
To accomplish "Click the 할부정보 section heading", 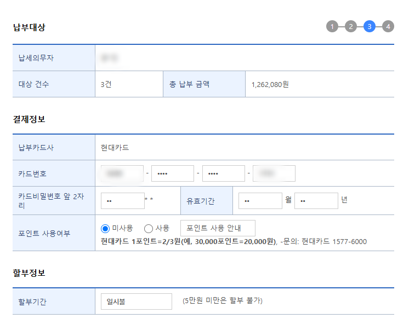I will tap(29, 273).
